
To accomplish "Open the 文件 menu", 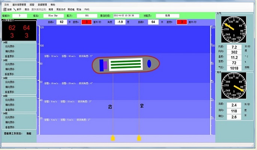I will tap(6, 4).
